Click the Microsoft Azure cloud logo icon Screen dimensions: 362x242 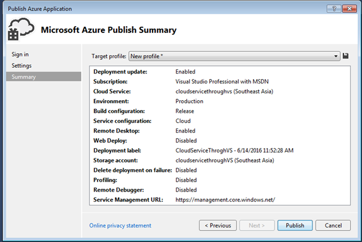tap(21, 30)
